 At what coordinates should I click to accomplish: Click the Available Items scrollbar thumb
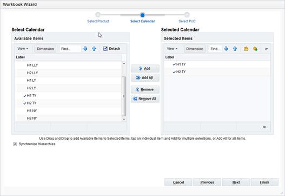click(124, 96)
